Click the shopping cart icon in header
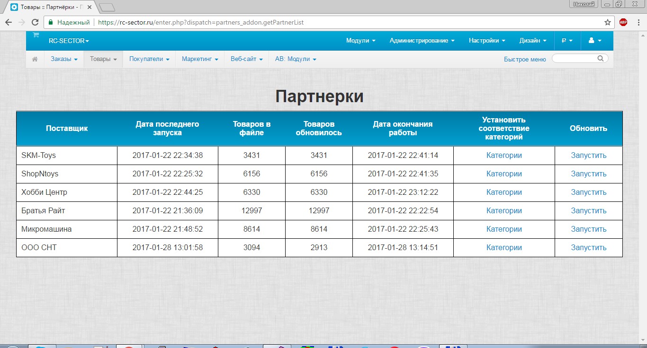The image size is (647, 348). coord(36,35)
